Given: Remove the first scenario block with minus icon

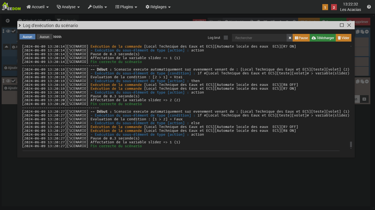Looking at the screenshot, I should click(366, 32).
